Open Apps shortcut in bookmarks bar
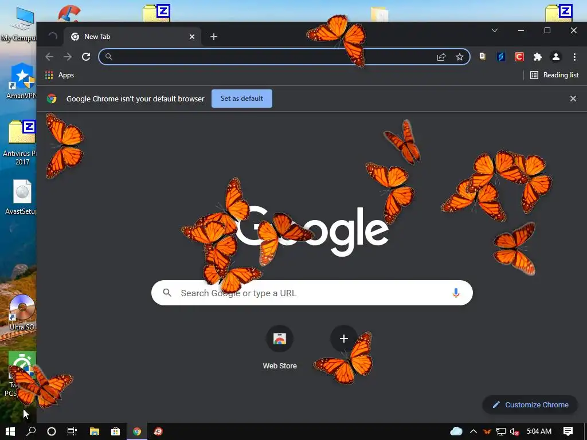 pyautogui.click(x=60, y=75)
